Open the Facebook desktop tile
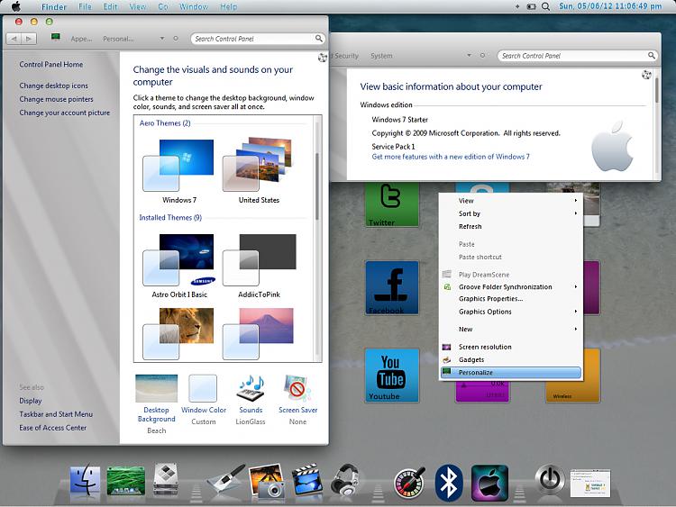 [x=392, y=288]
